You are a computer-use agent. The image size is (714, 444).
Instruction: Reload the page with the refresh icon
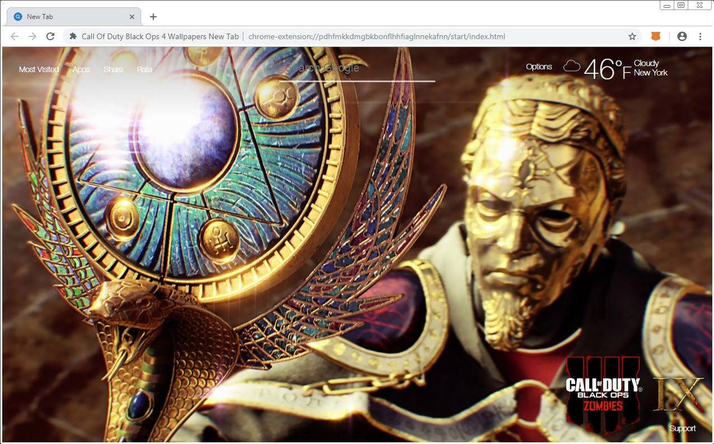[x=50, y=36]
